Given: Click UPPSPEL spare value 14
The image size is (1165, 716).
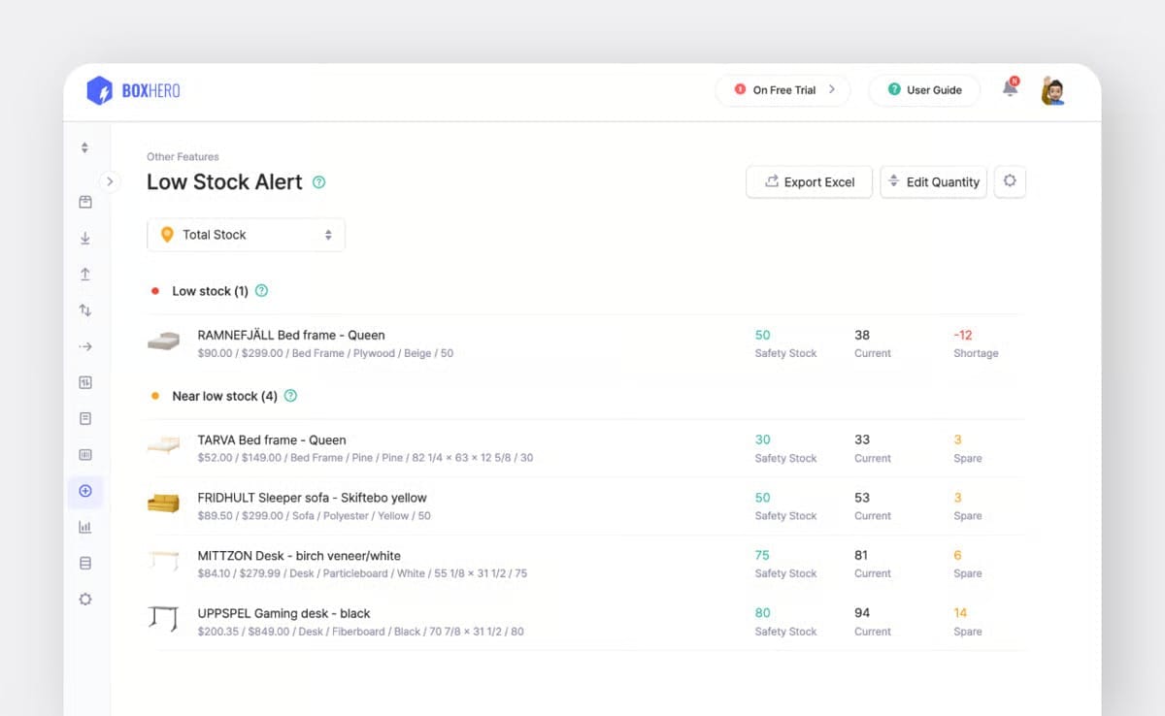Looking at the screenshot, I should (x=960, y=613).
